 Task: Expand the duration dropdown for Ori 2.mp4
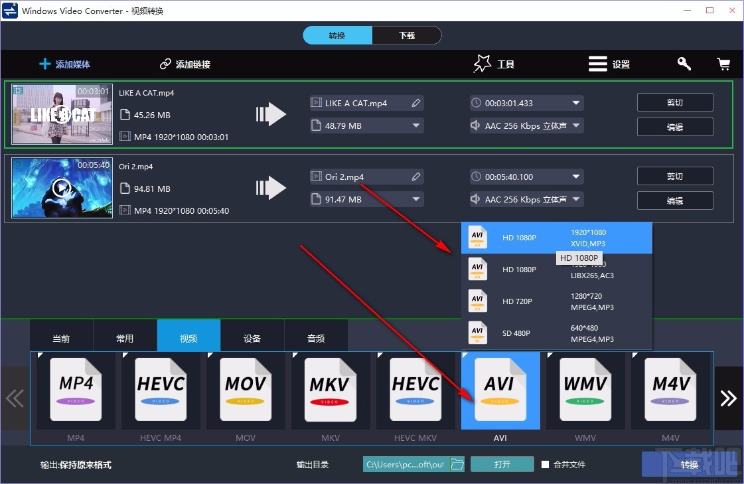(x=576, y=177)
